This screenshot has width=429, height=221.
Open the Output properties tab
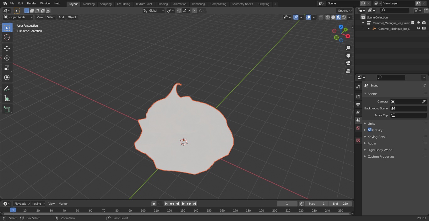tap(358, 104)
